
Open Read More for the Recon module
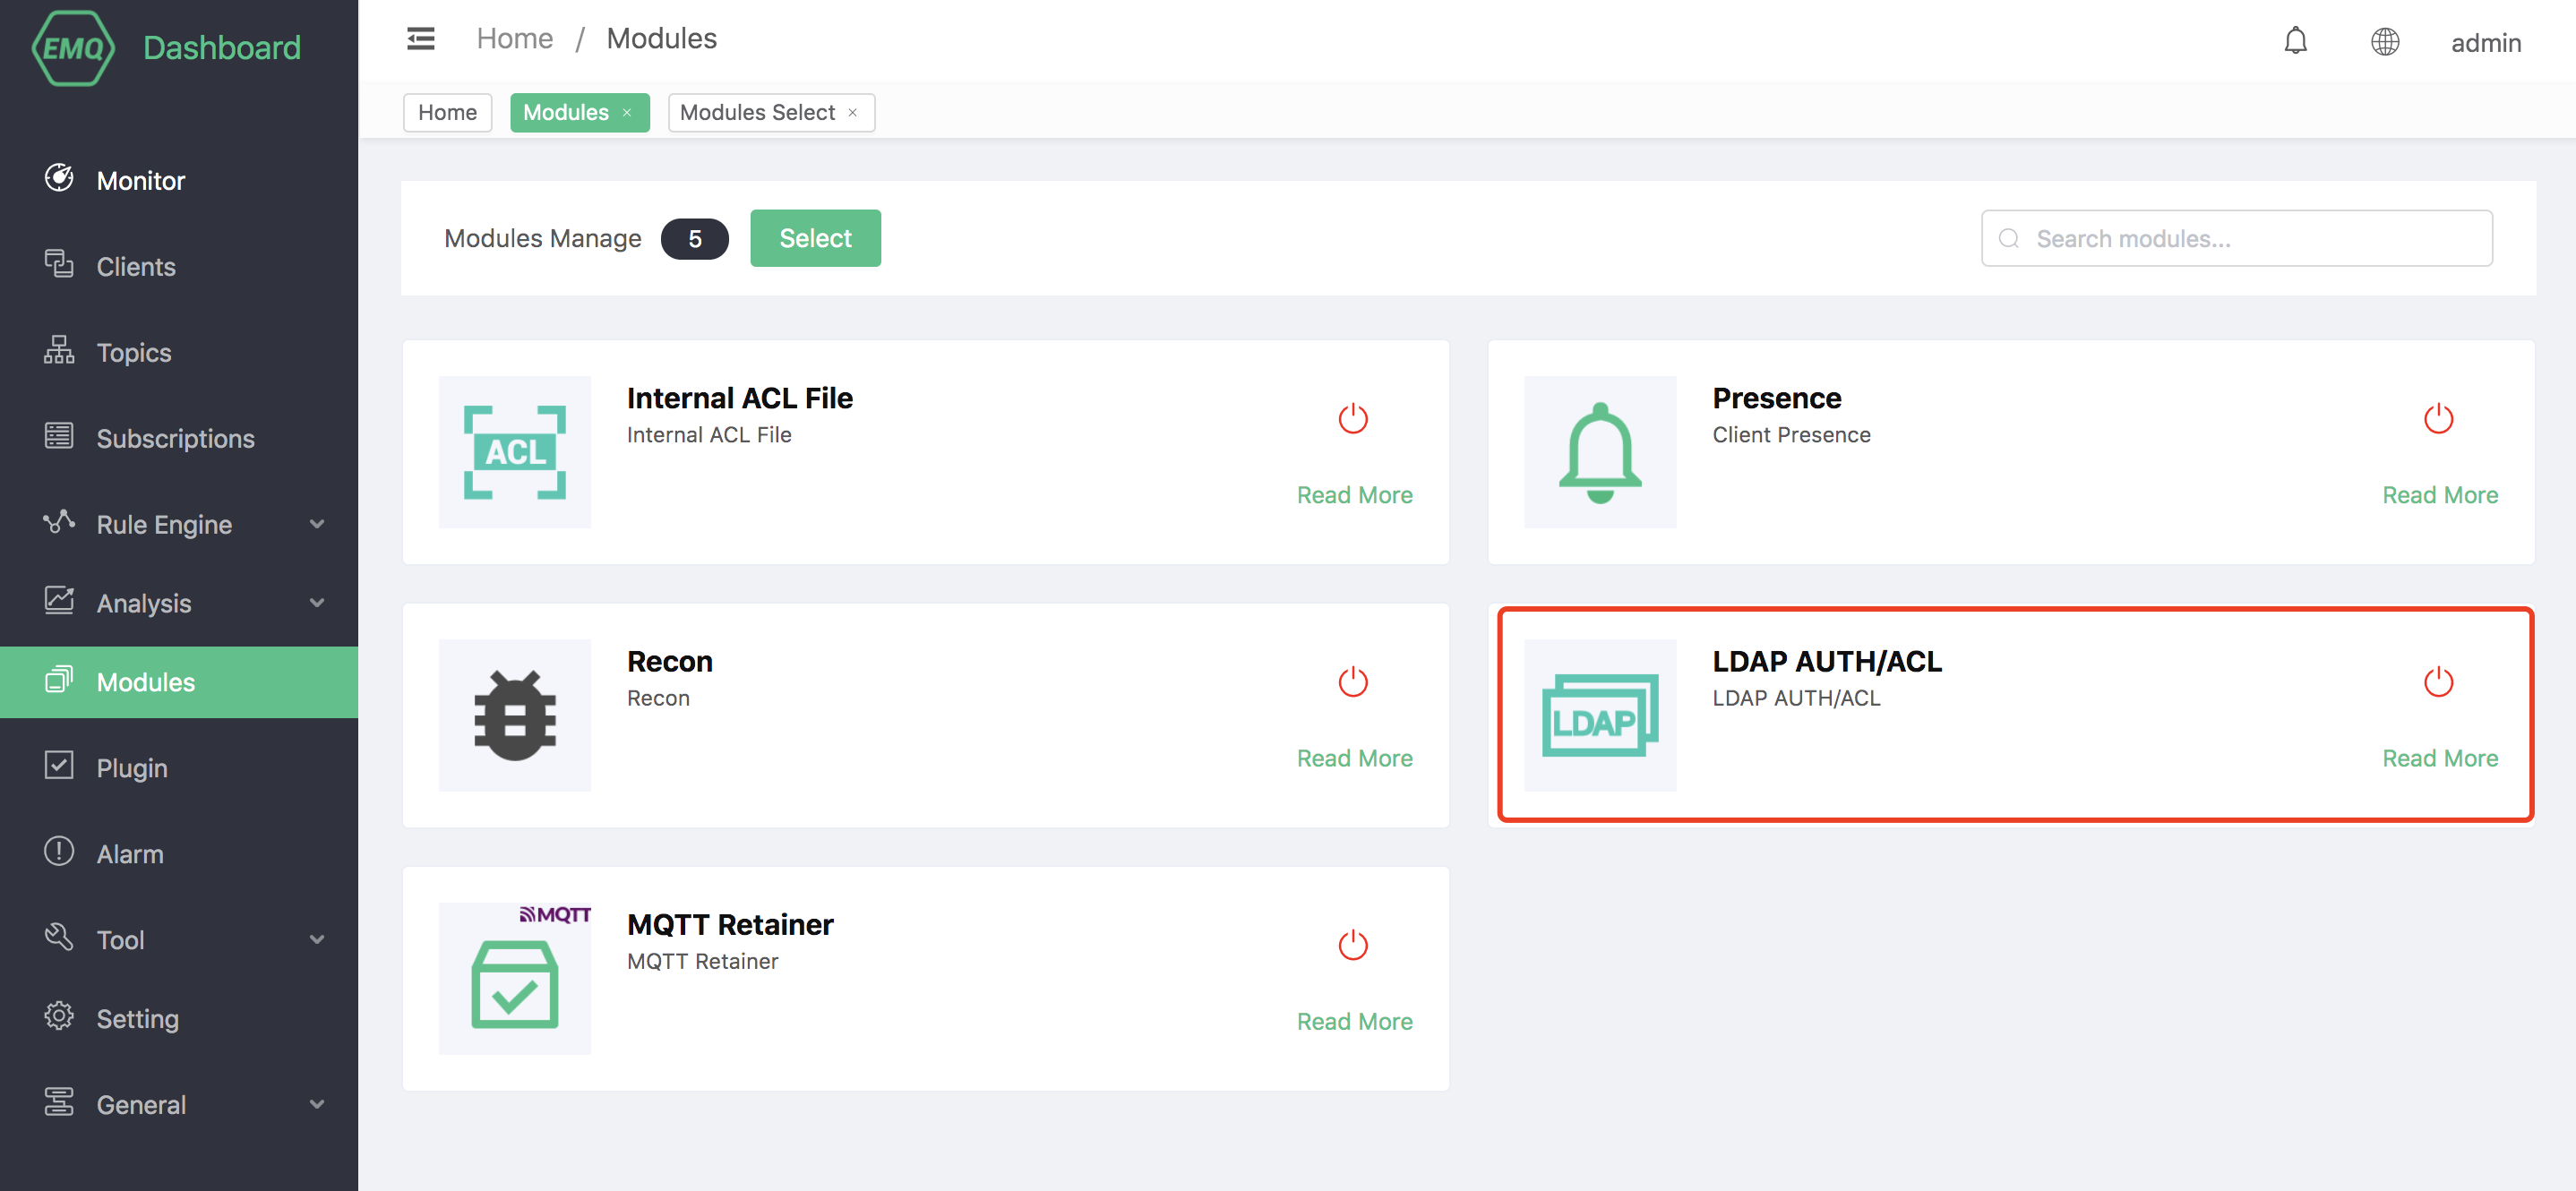pyautogui.click(x=1354, y=757)
